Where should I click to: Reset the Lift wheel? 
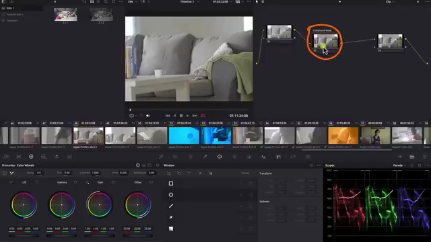(x=38, y=182)
